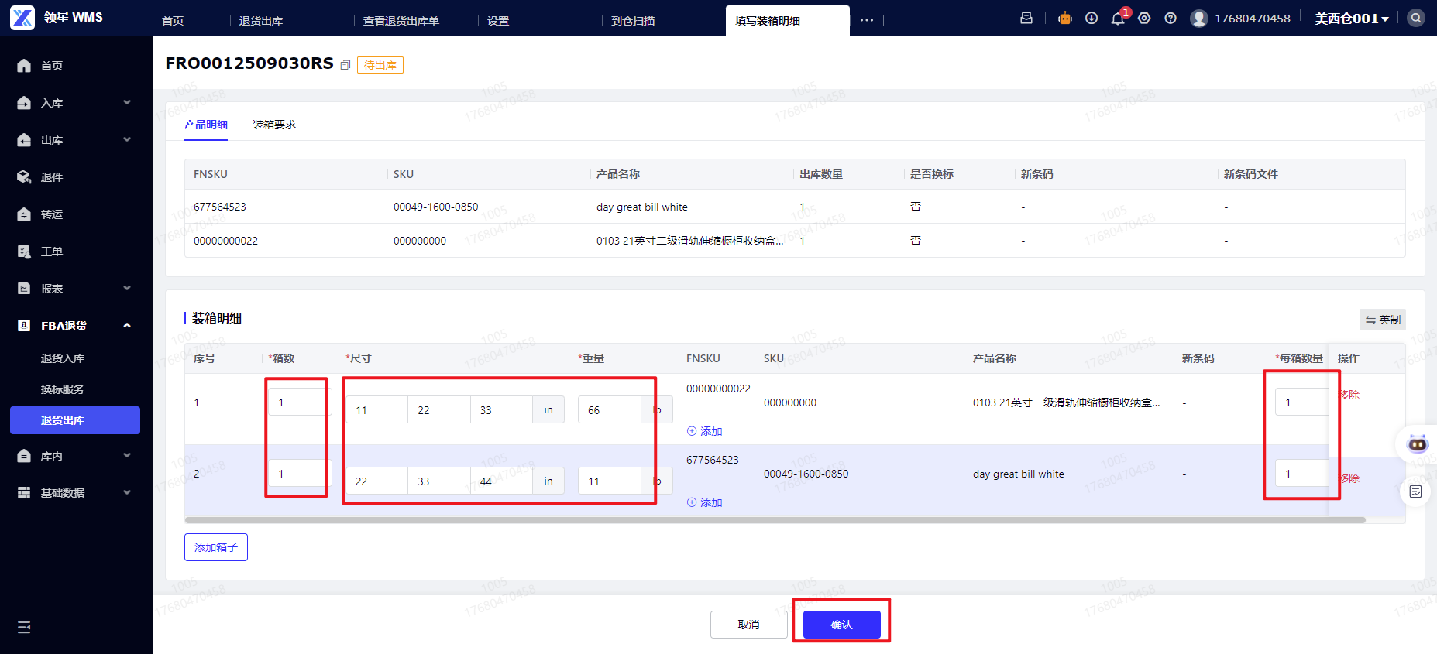Open the printer icon in top bar

point(1026,18)
